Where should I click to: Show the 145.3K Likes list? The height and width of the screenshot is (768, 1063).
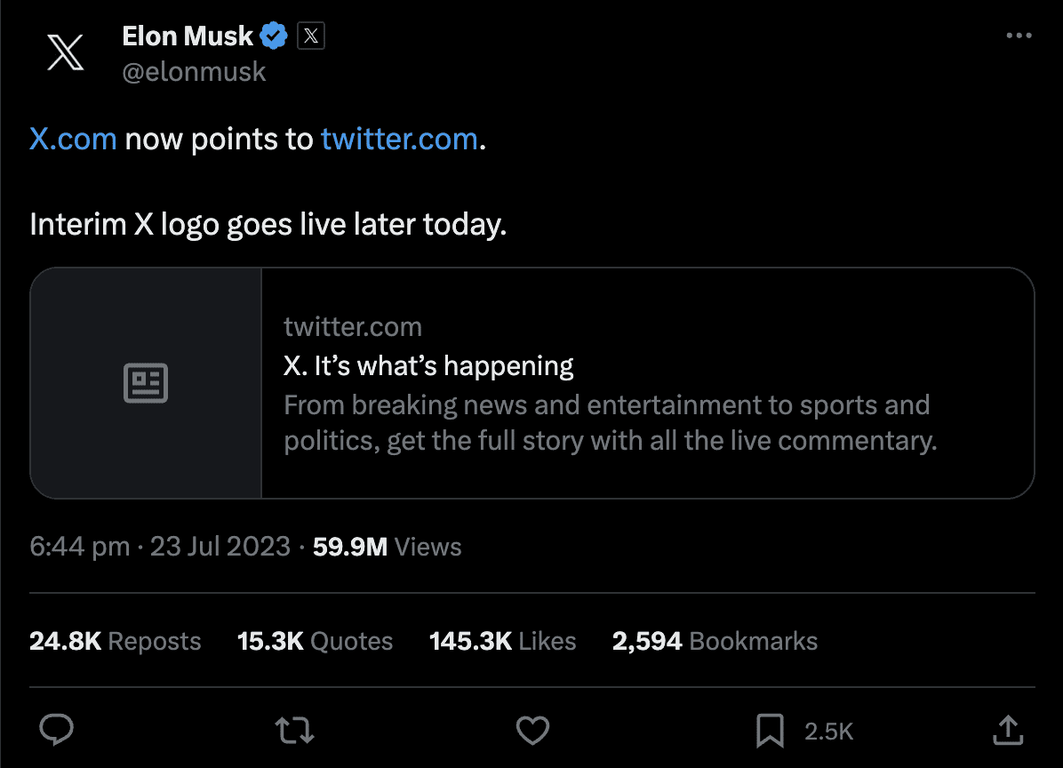click(x=502, y=641)
